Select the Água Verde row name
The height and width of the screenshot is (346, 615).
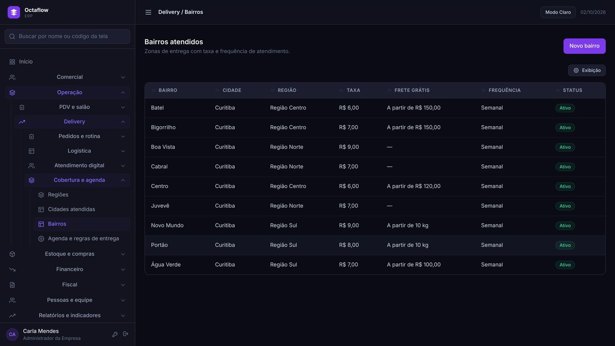point(166,265)
